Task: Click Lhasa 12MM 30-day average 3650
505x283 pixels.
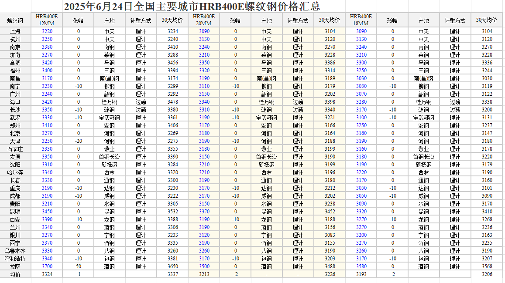Action: click(x=172, y=266)
